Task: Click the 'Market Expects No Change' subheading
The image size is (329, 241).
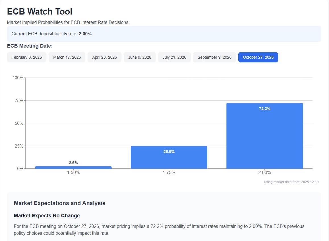Action: tap(47, 216)
